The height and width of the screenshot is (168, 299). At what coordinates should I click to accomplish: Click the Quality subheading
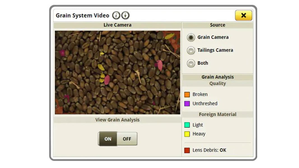[x=217, y=83]
